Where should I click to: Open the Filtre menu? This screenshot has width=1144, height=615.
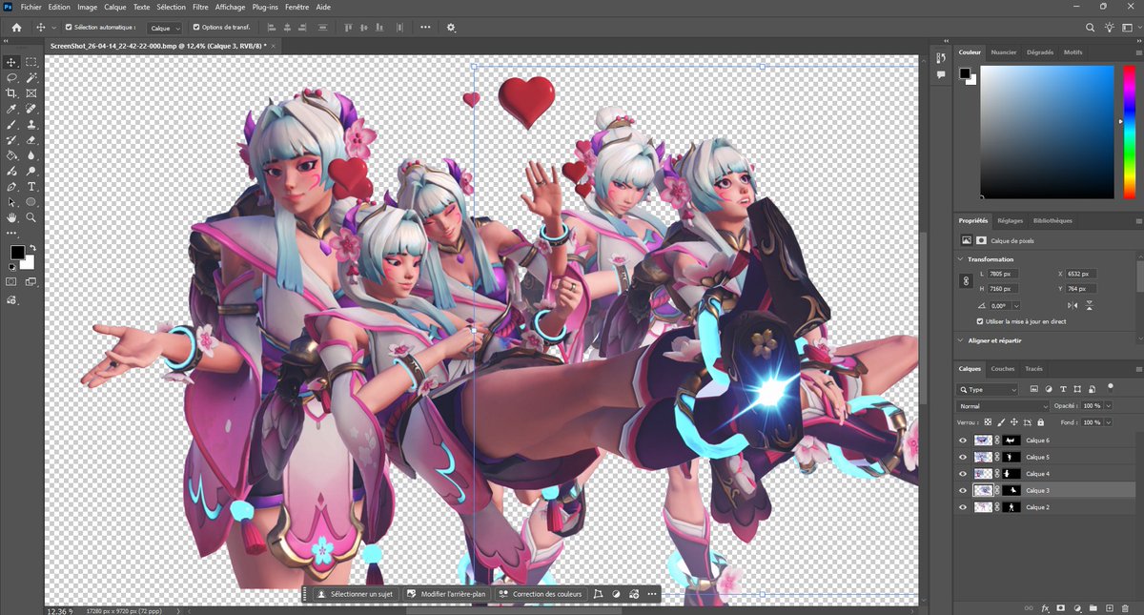pyautogui.click(x=200, y=7)
